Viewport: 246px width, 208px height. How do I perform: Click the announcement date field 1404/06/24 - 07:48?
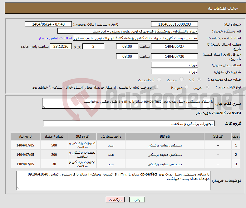pos(48,24)
